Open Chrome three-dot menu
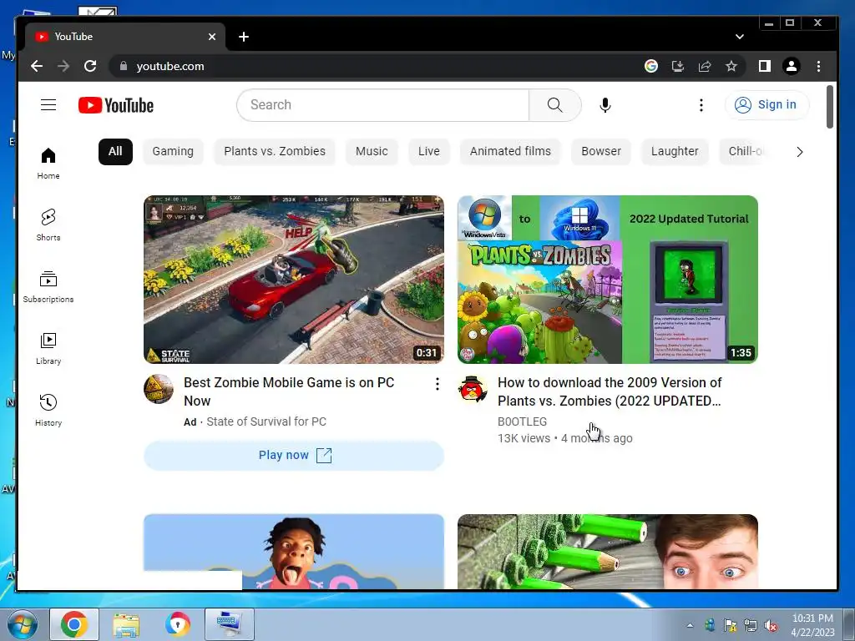Viewport: 855px width, 641px height. tap(818, 66)
